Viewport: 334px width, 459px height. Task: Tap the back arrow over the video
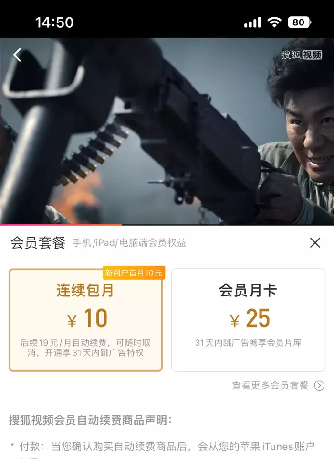click(x=17, y=55)
